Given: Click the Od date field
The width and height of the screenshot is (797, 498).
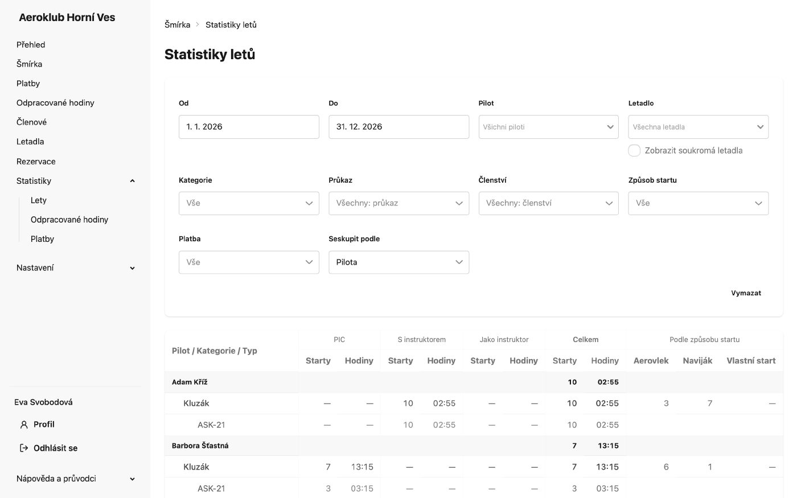Looking at the screenshot, I should click(249, 127).
